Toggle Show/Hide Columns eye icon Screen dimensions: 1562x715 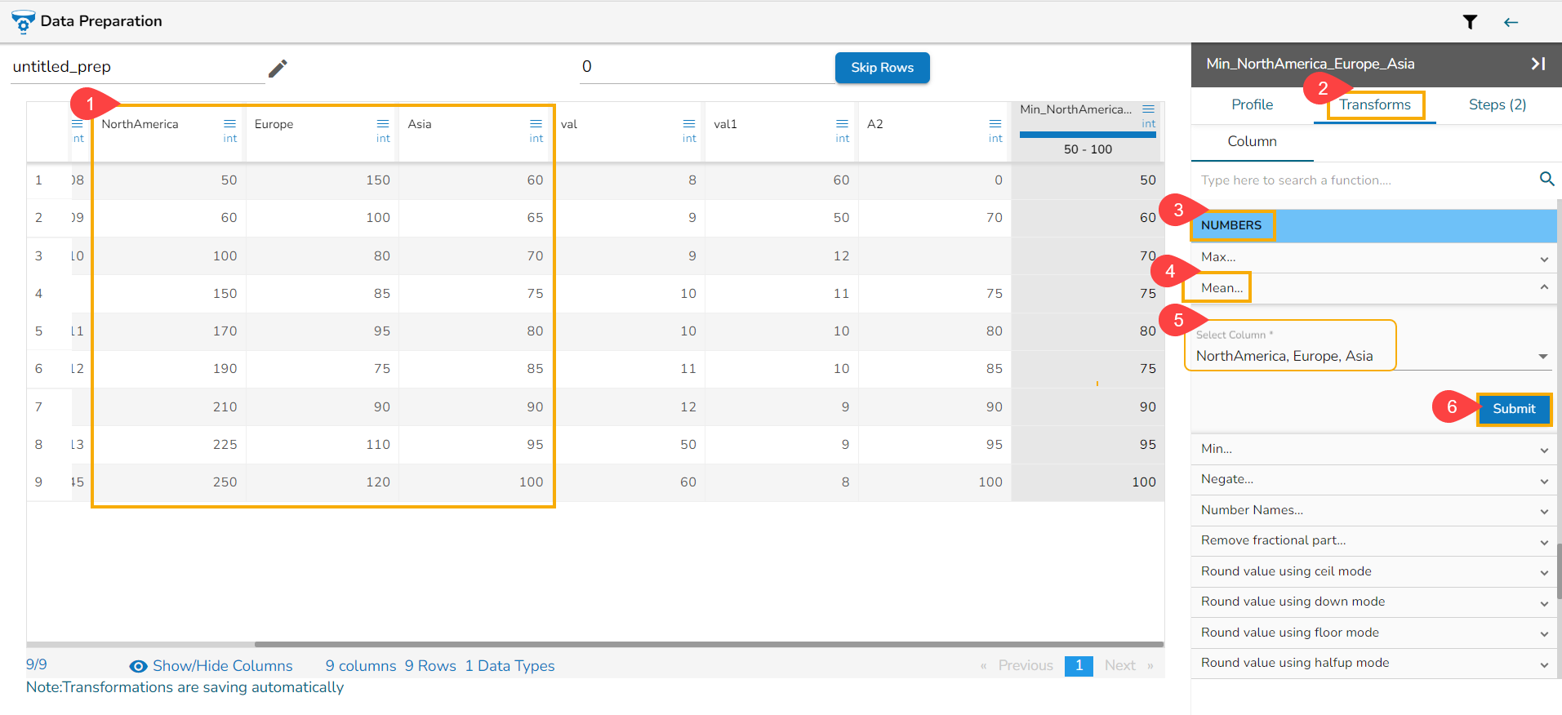click(x=139, y=666)
